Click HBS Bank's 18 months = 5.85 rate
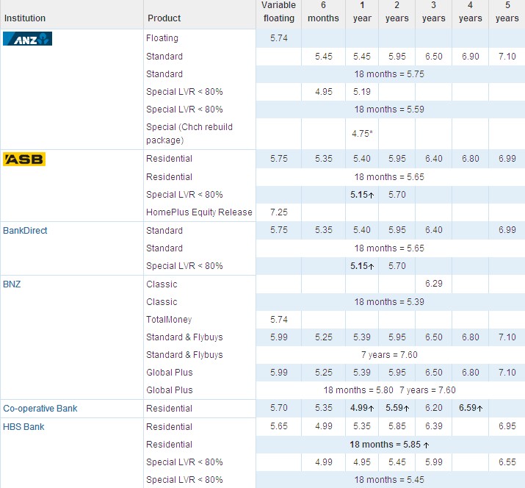 click(389, 445)
